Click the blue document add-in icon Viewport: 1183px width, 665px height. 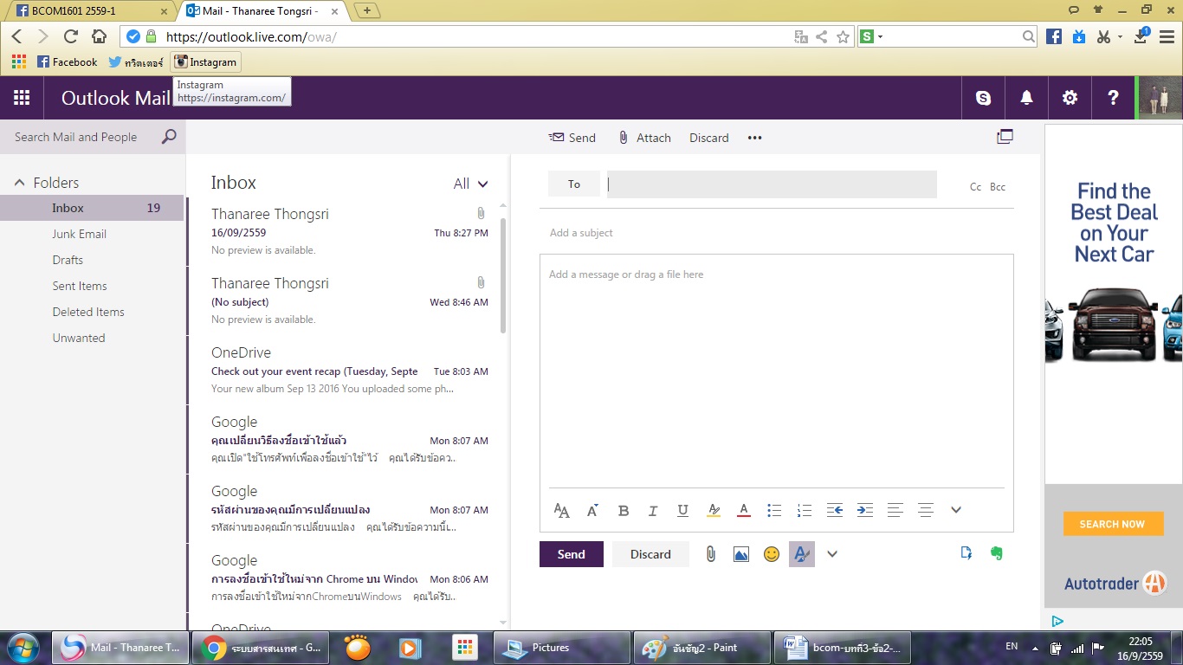pyautogui.click(x=966, y=553)
